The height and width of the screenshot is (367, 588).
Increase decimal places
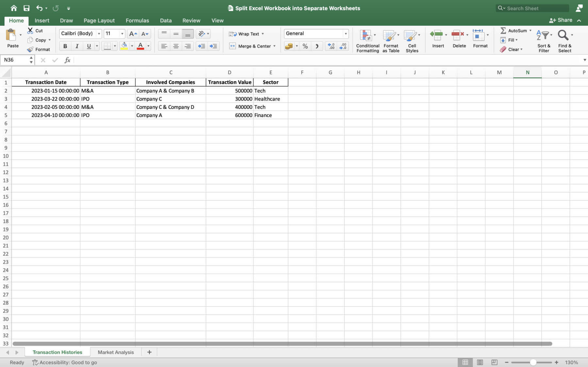point(331,46)
